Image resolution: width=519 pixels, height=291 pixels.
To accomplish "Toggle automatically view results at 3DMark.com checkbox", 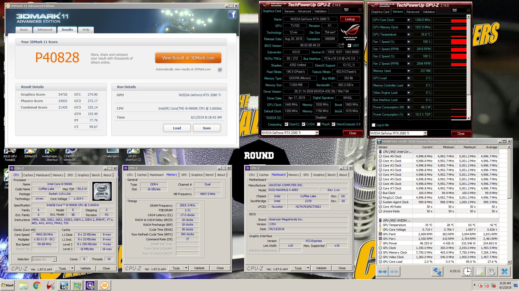I will tap(220, 70).
